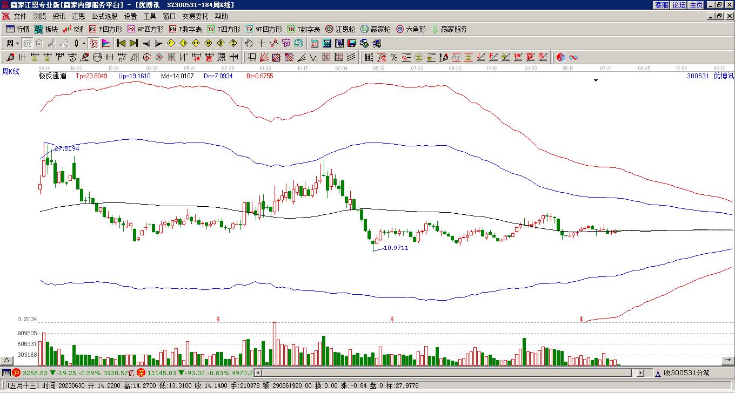
Task: Click the 深 Shenzhen index indicator
Action: point(141,373)
